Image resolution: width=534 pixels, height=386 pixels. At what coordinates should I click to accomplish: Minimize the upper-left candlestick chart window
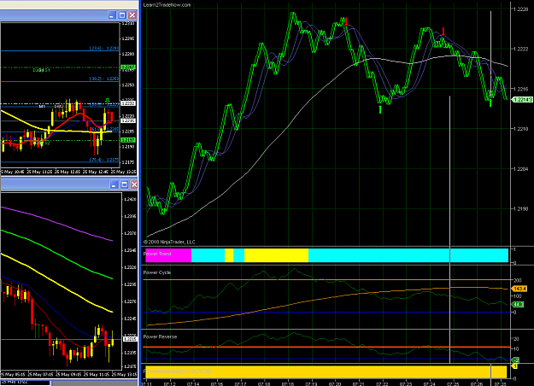tap(112, 15)
